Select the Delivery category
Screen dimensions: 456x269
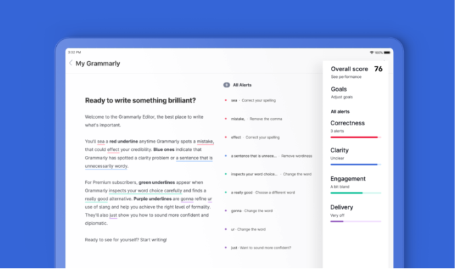[342, 207]
